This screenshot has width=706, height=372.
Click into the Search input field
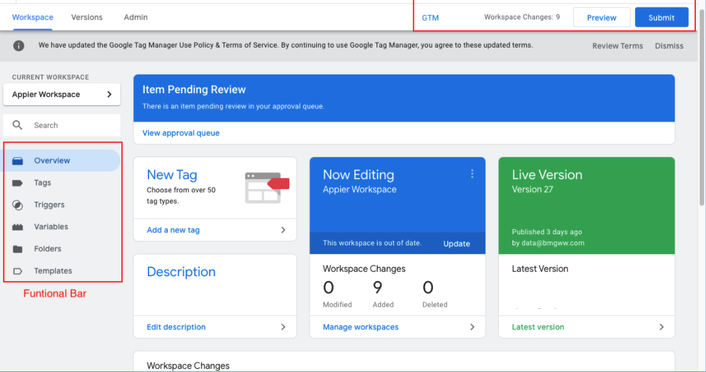pos(72,125)
